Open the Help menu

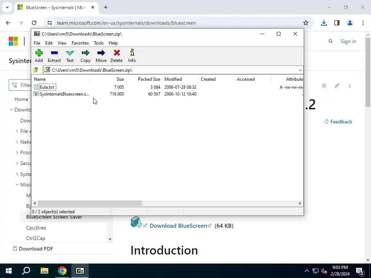113,43
